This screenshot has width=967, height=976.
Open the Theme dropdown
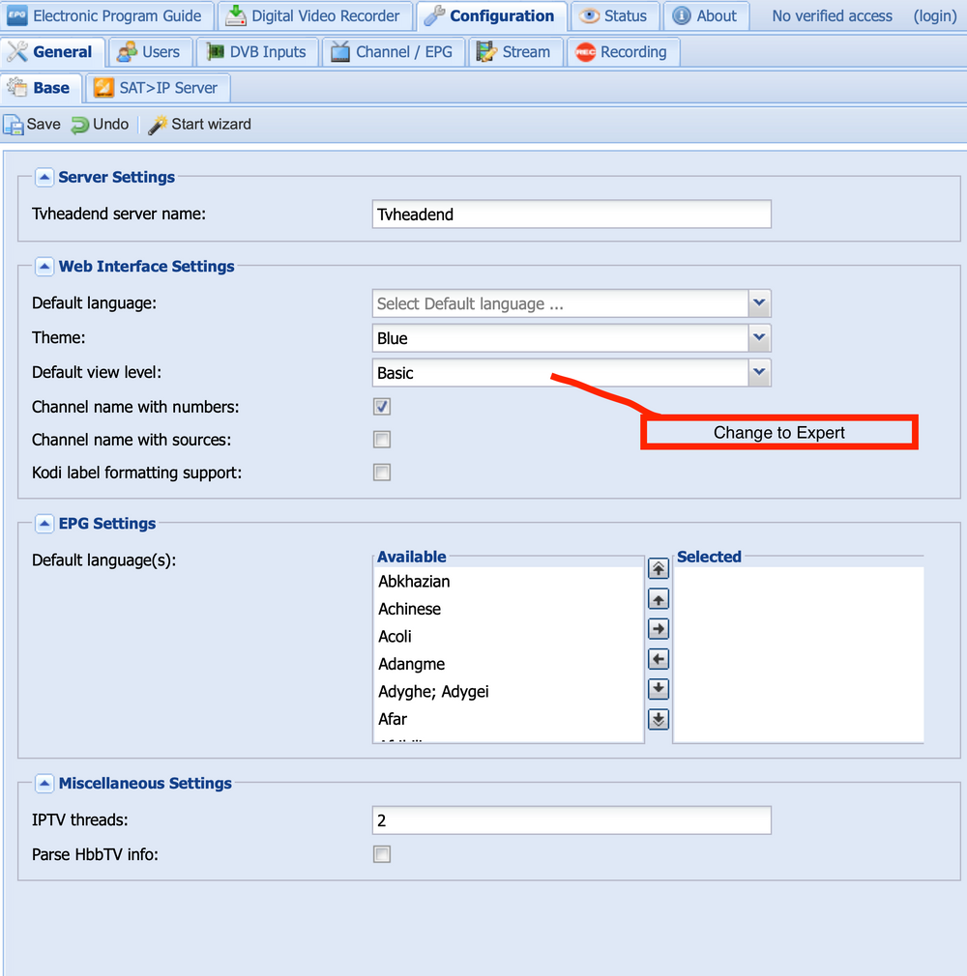click(x=759, y=338)
